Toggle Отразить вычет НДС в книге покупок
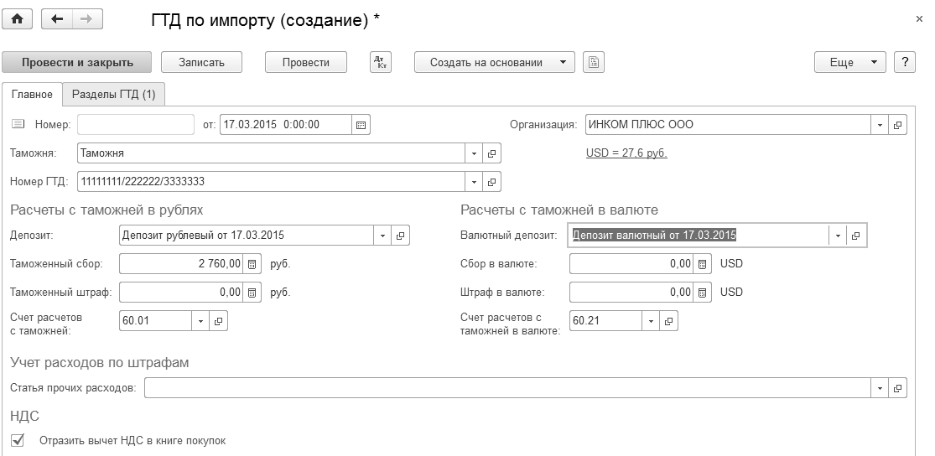The height and width of the screenshot is (456, 935). click(x=18, y=440)
